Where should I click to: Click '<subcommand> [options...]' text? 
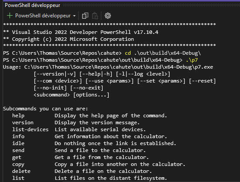[71, 95]
